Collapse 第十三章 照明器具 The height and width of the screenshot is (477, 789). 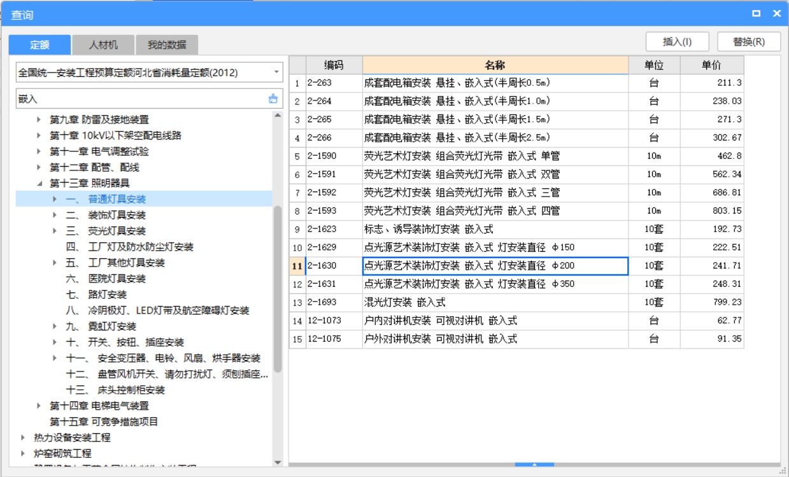tap(39, 183)
